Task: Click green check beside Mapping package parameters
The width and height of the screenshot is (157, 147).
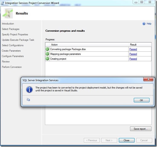Action: [x=47, y=54]
